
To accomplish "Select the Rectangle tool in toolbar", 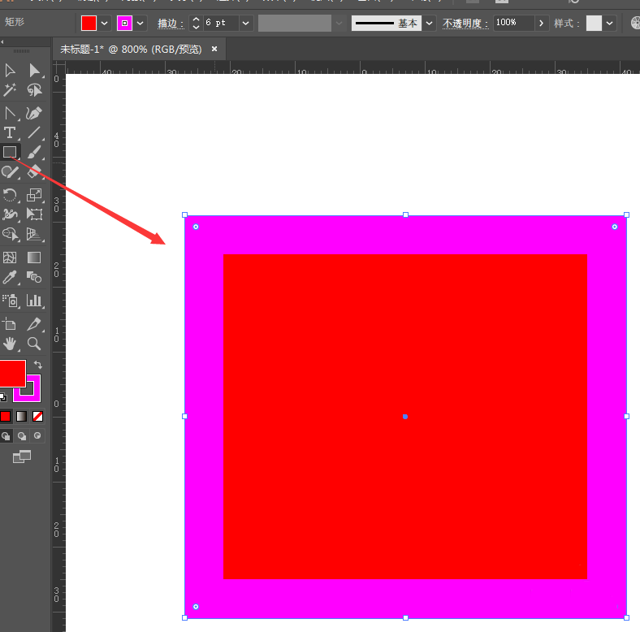I will (x=10, y=152).
